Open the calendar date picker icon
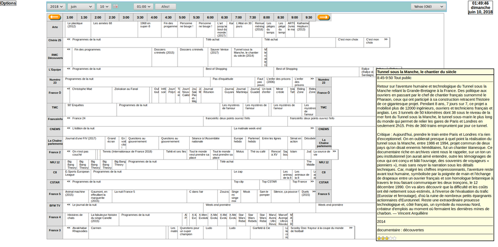 [x=116, y=7]
